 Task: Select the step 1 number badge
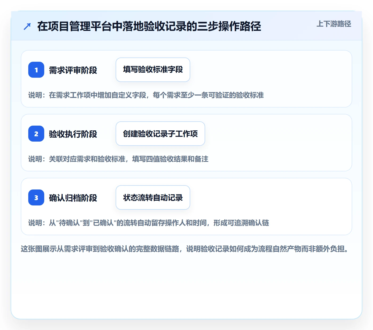point(36,70)
